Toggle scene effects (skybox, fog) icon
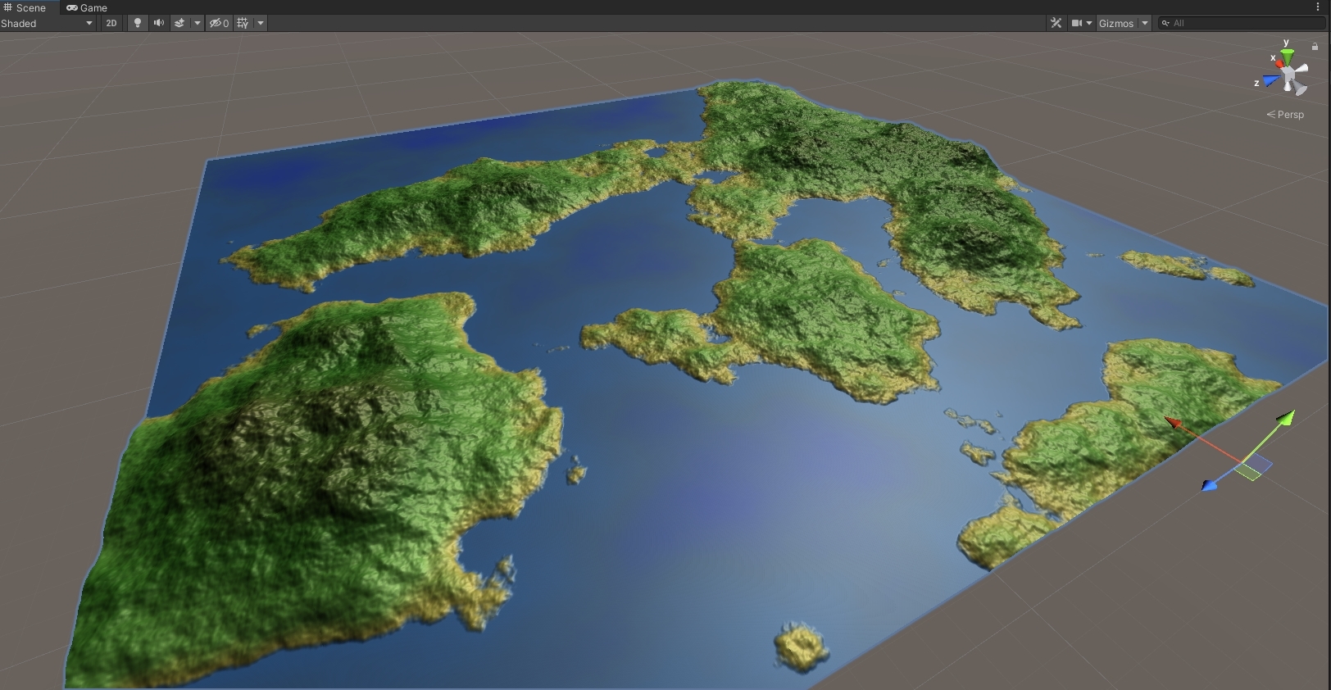The image size is (1331, 690). point(179,23)
